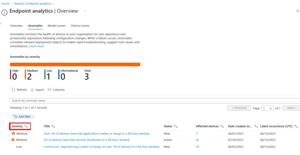Open the Columns chooser icon

(x=49, y=90)
